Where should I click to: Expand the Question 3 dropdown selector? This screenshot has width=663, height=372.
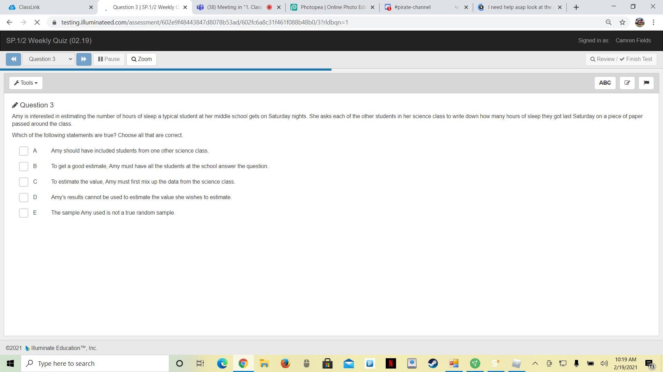[x=49, y=59]
